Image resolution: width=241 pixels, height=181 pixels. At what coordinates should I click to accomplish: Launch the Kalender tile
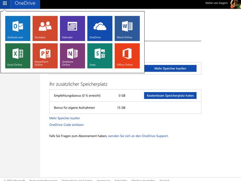click(x=72, y=28)
